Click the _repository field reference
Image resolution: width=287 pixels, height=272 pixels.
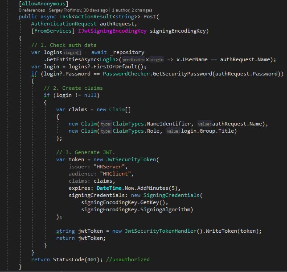[x=127, y=52]
